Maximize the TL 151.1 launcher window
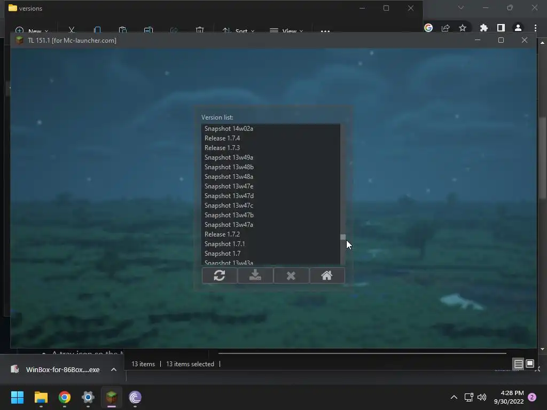This screenshot has width=547, height=410. [x=501, y=40]
